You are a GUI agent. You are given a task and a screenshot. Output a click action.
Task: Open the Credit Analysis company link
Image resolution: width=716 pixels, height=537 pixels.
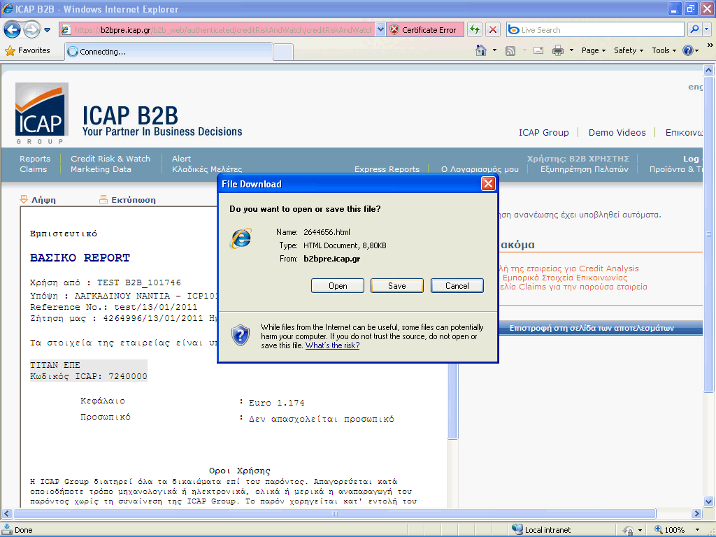569,268
